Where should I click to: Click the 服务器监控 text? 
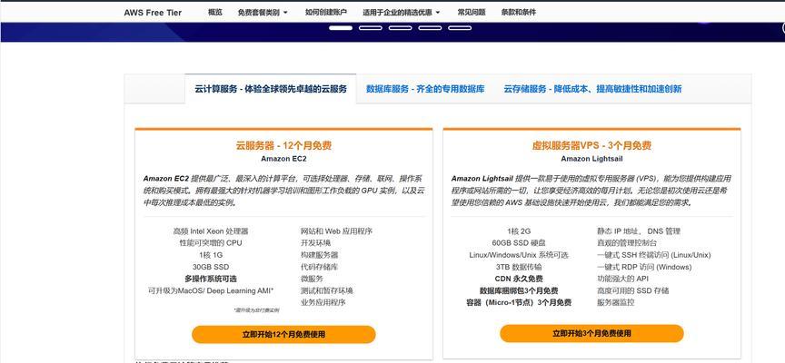tap(616, 302)
